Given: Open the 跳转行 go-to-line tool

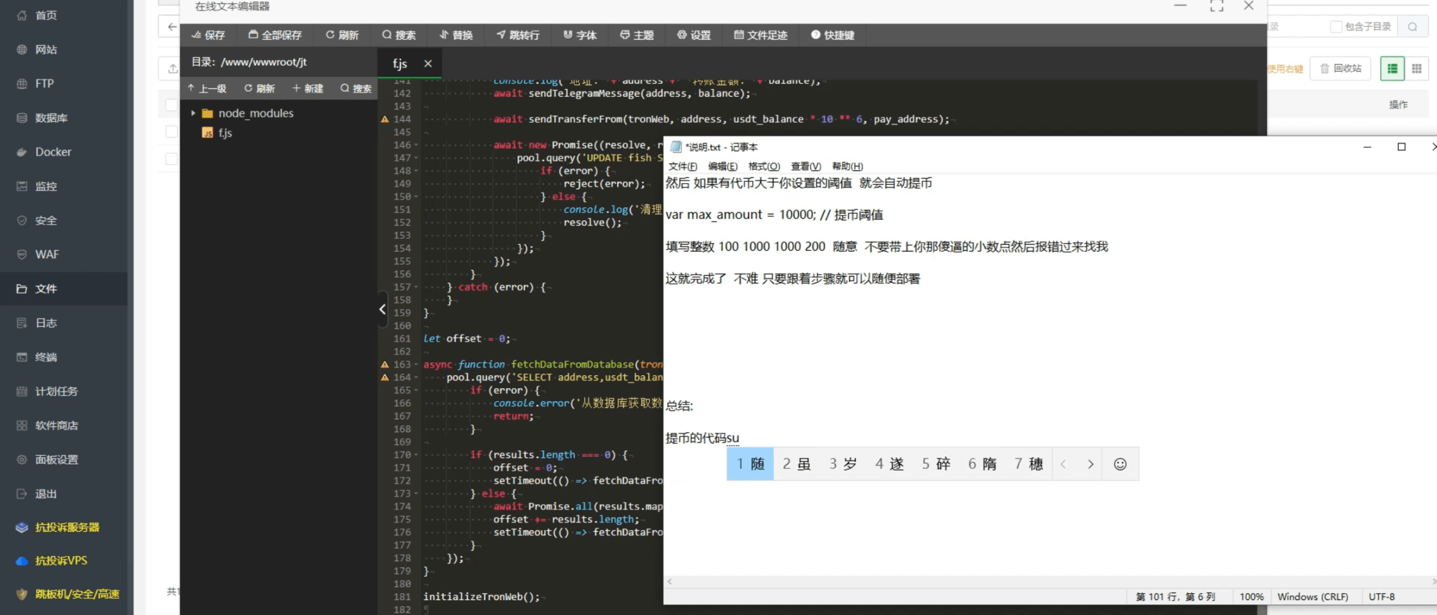Looking at the screenshot, I should pyautogui.click(x=518, y=35).
